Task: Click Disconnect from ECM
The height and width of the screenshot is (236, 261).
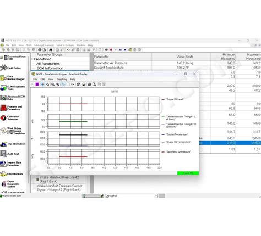Action: (13, 58)
